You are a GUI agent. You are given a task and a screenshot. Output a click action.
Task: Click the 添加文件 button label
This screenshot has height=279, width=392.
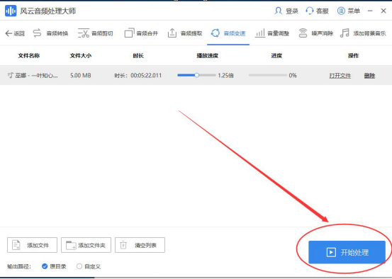(38, 246)
